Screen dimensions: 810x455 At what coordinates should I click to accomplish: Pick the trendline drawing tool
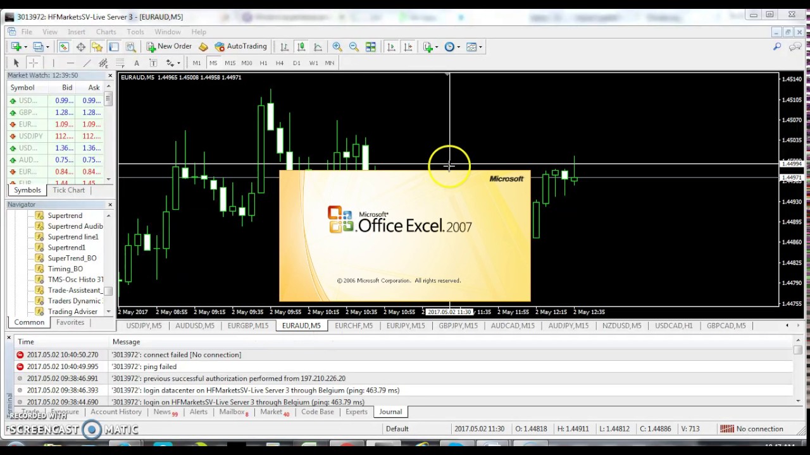click(x=87, y=63)
